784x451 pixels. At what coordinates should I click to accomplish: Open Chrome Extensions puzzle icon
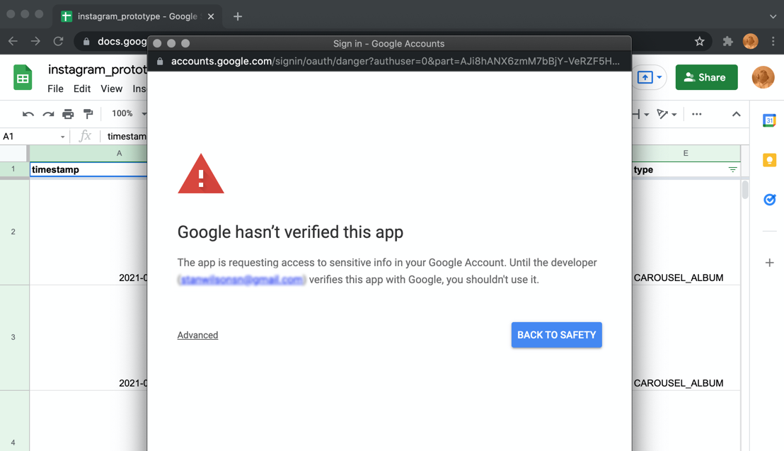(x=727, y=42)
